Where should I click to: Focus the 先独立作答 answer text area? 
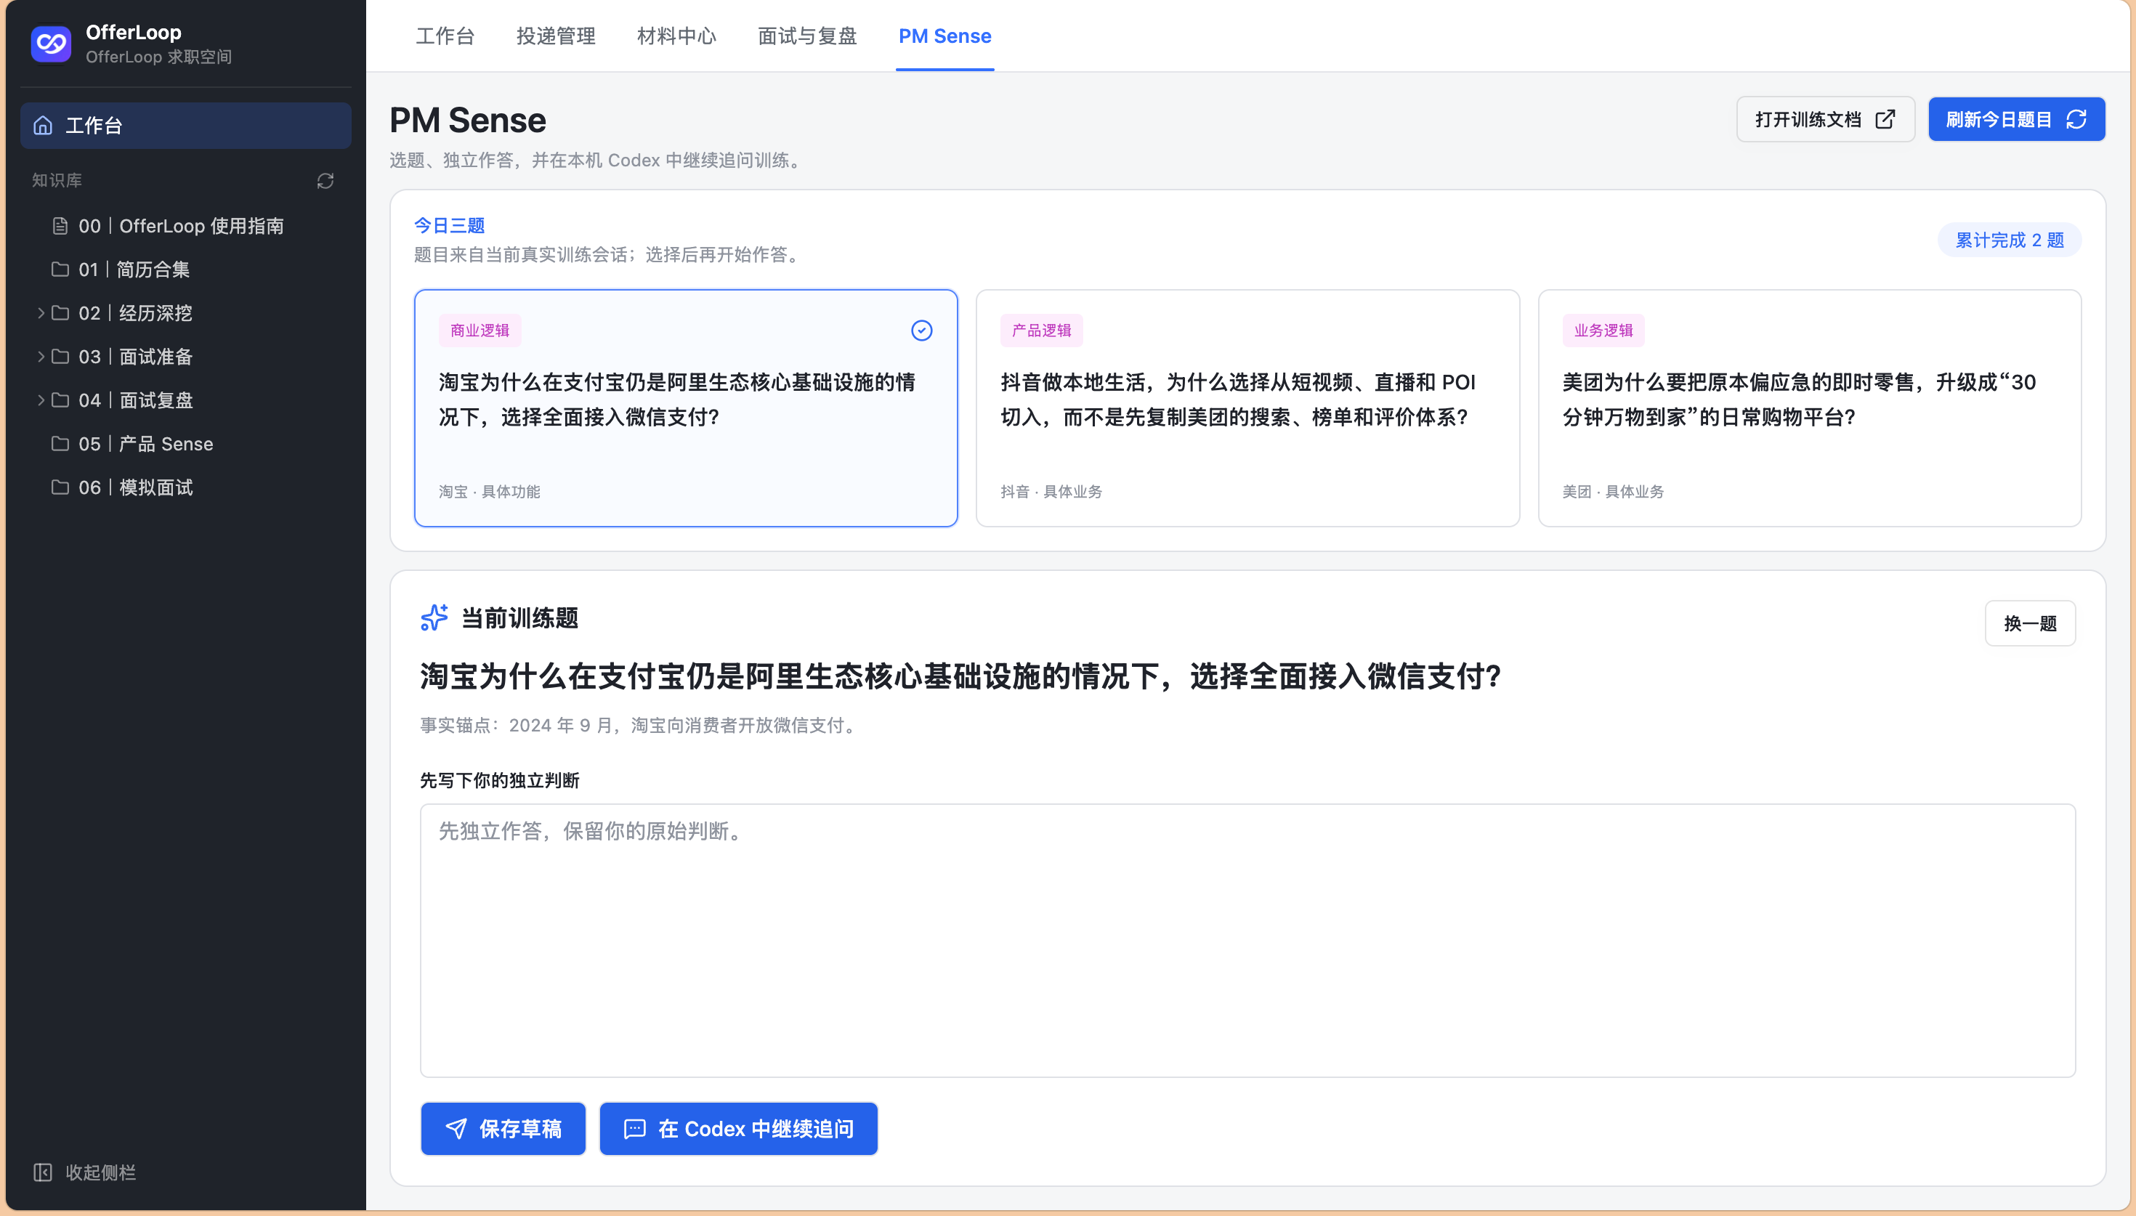(1247, 941)
